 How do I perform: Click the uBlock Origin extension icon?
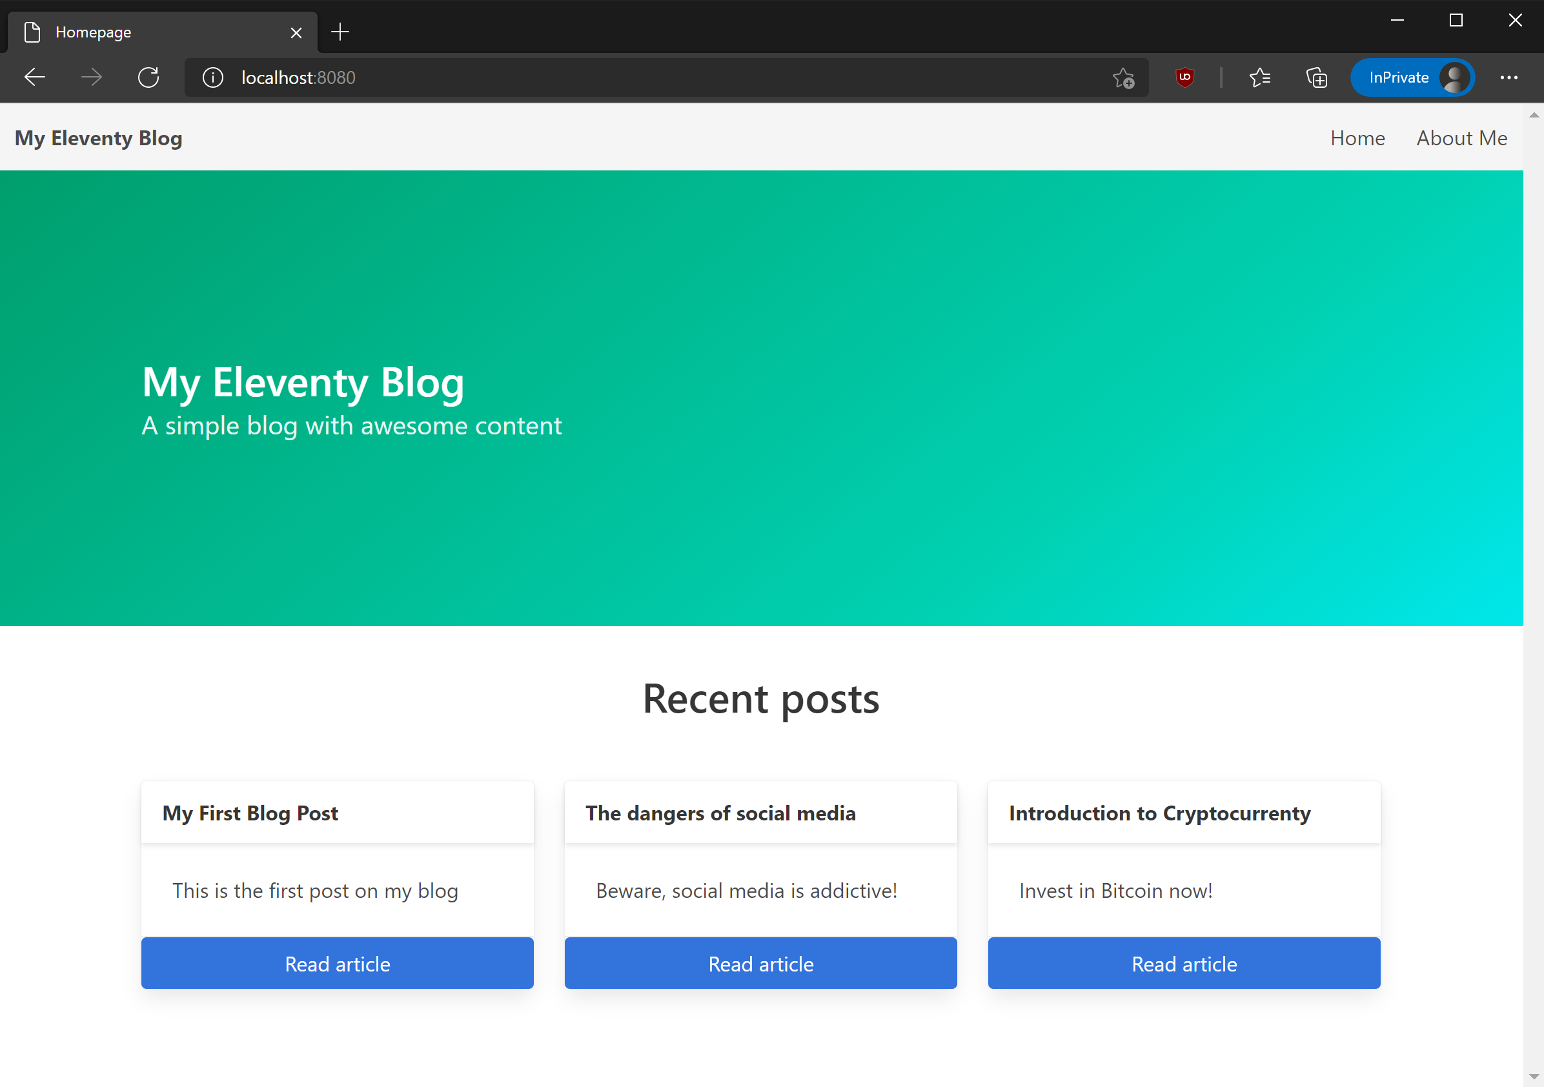point(1185,77)
